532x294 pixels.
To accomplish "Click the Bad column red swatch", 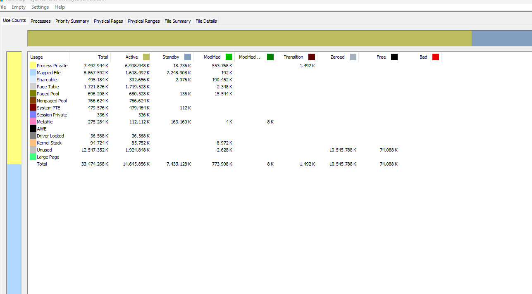I will point(436,57).
